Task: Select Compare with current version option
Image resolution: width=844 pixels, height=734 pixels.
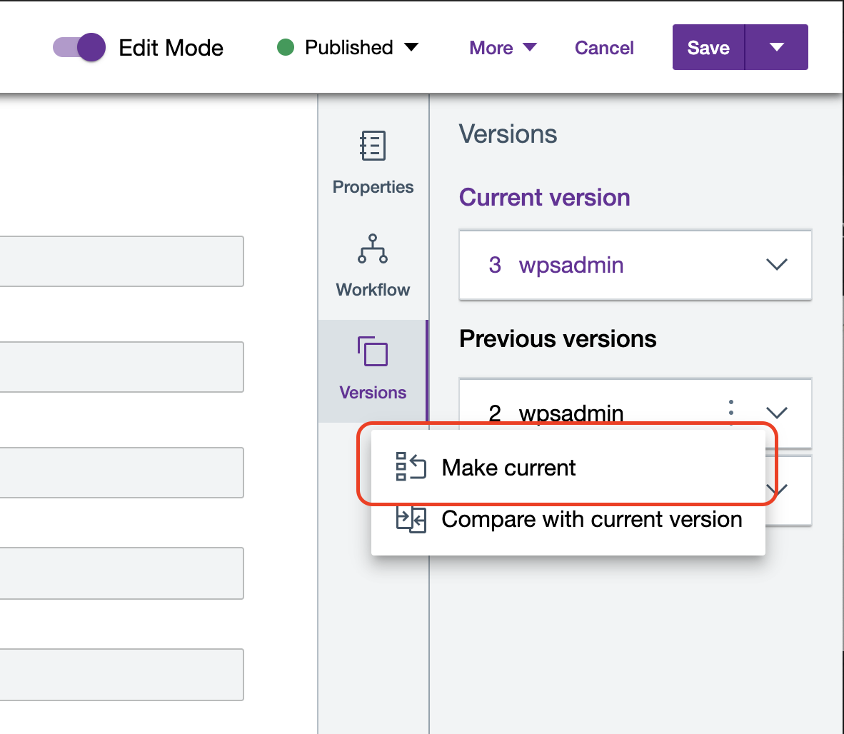Action: 591,519
